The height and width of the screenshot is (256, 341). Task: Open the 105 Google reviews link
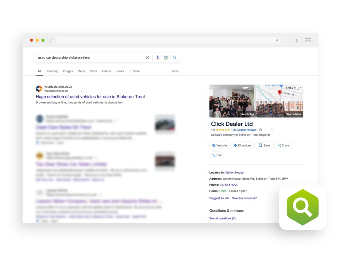coord(243,130)
